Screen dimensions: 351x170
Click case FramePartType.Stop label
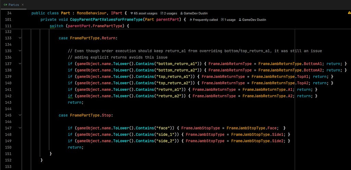point(86,115)
